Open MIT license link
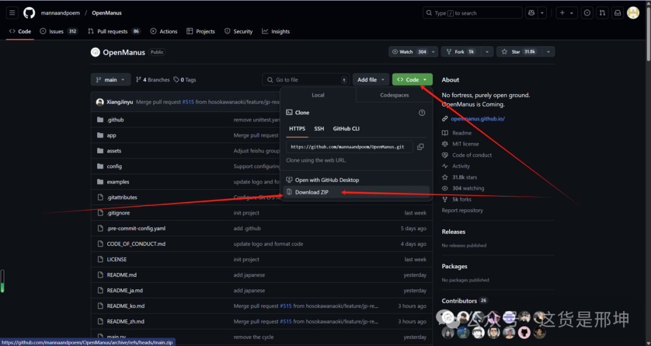 point(465,144)
